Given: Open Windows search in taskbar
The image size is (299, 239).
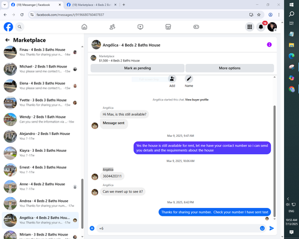Looking at the screenshot, I should pyautogui.click(x=291, y=14).
